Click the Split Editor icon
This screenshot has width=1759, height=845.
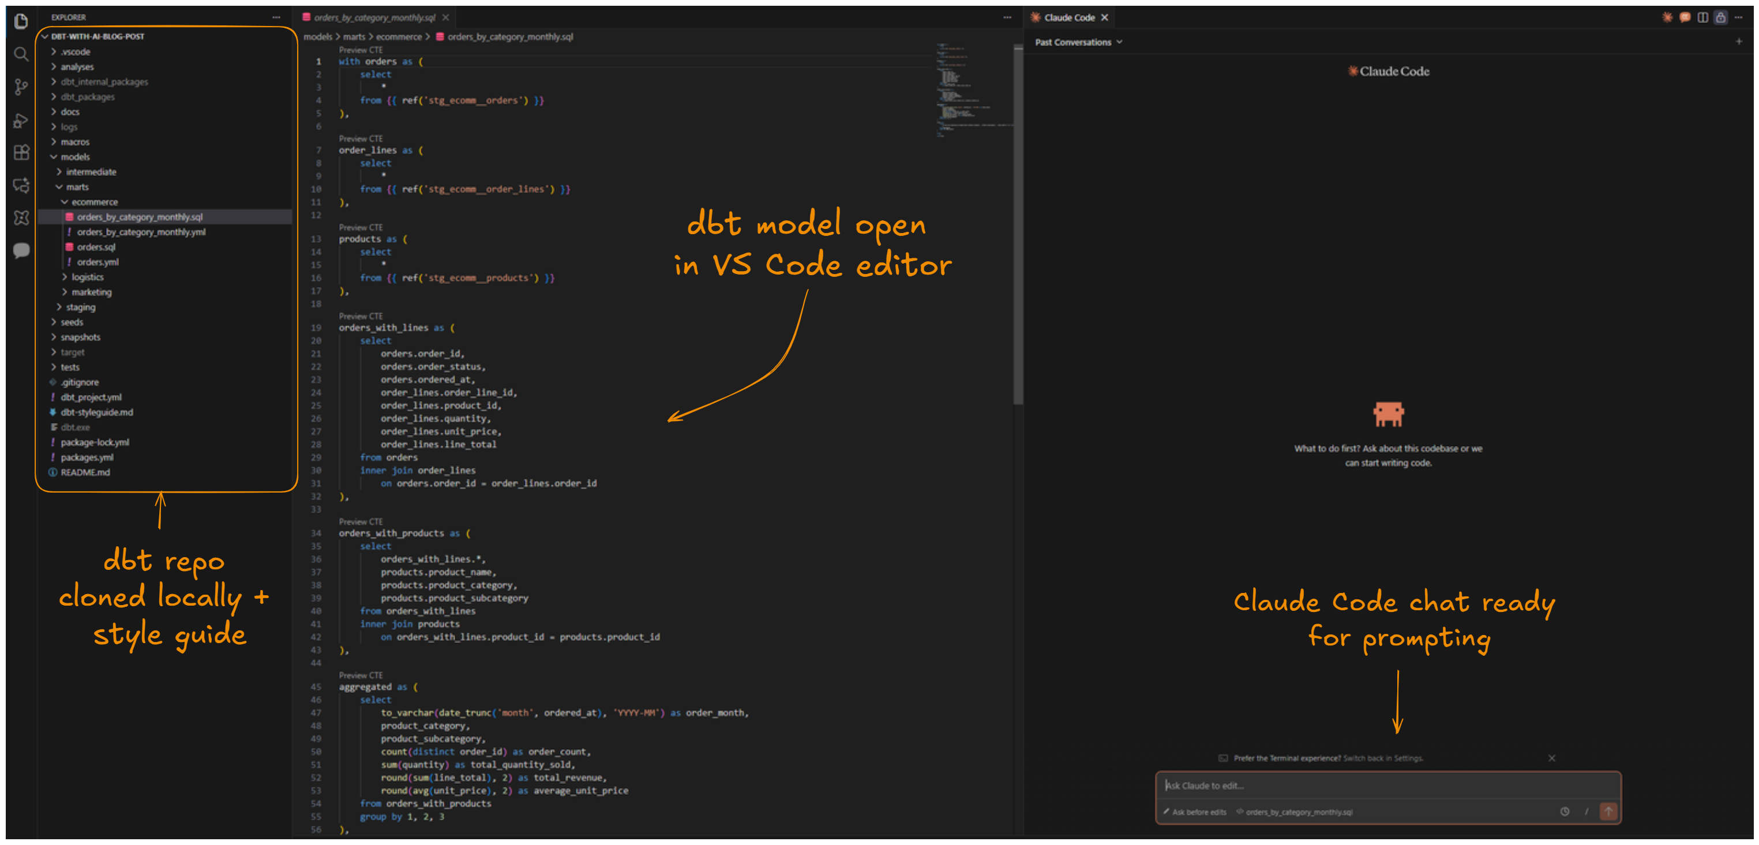[x=1702, y=18]
